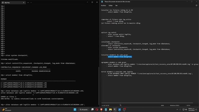Image resolution: width=199 pixels, height=112 pixels.
Task: Click 'Consultar miembros de cada grupo' line
Action: (114, 55)
